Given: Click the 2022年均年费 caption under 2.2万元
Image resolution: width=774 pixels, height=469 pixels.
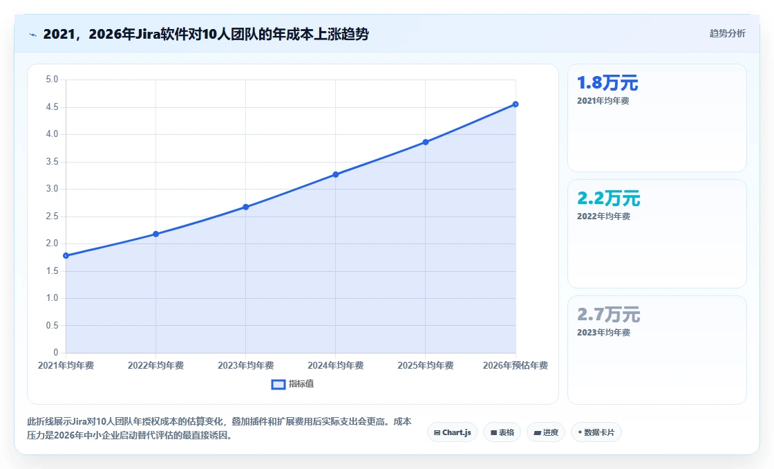Looking at the screenshot, I should point(604,217).
